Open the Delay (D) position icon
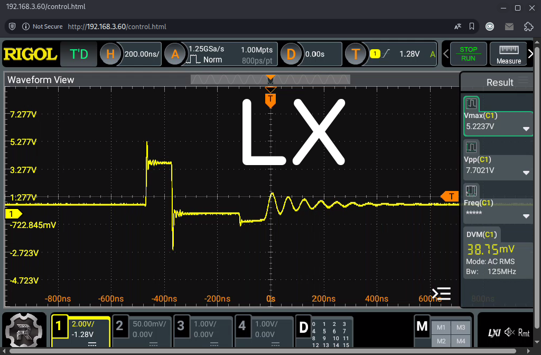 (291, 54)
